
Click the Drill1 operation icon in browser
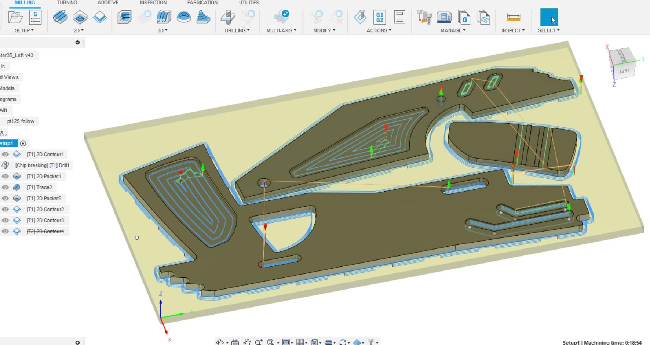tap(6, 165)
